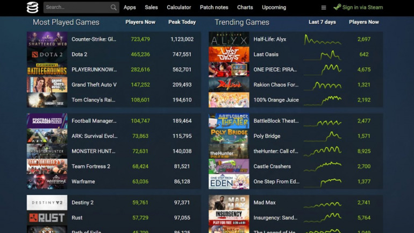Open the Last Oasis title link
Screen dimensions: 414x233
266,54
